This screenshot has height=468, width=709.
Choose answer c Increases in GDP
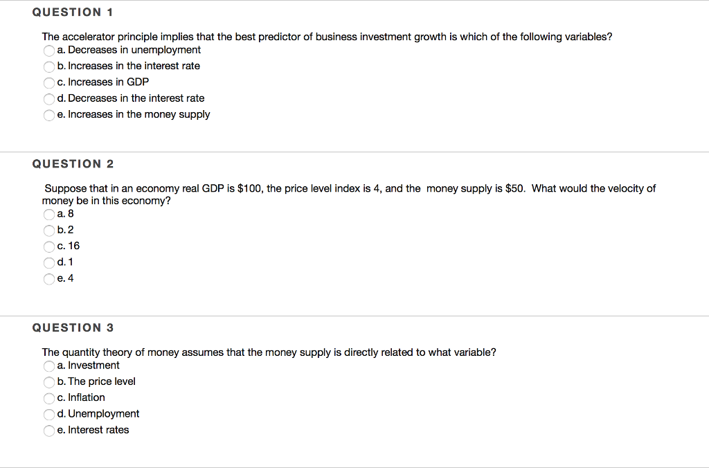click(48, 82)
